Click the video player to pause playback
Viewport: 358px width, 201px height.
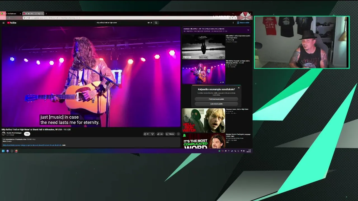(x=91, y=77)
